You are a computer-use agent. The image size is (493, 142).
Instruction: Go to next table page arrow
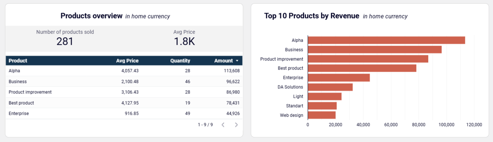click(236, 125)
